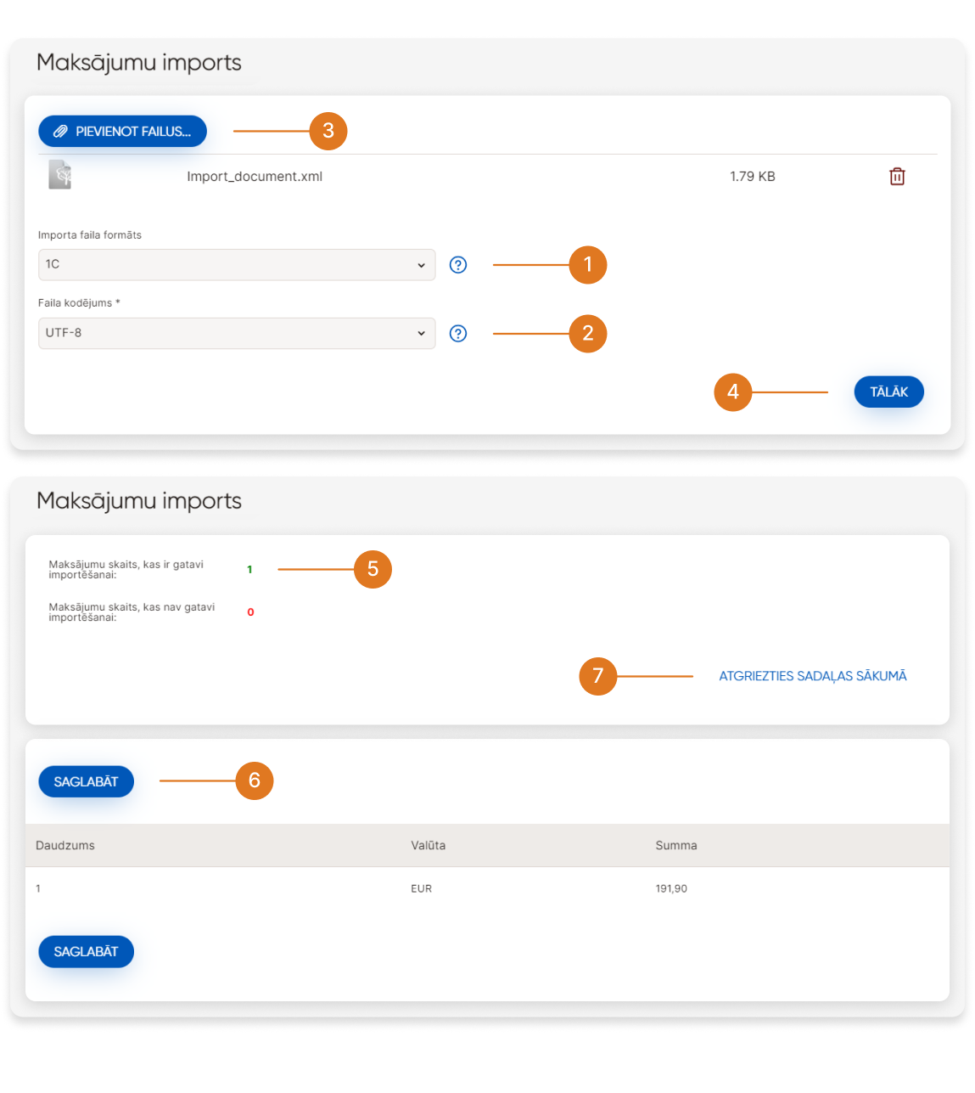The image size is (975, 1093).
Task: Click the orange number 3 marker
Action: [x=328, y=132]
